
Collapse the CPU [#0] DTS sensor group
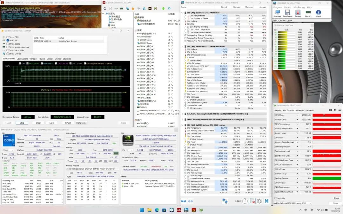182,13
